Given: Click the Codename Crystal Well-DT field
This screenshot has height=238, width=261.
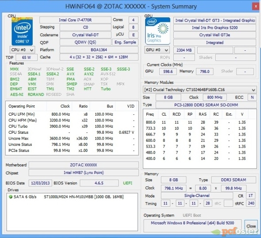Looking at the screenshot, I should [x=85, y=35].
